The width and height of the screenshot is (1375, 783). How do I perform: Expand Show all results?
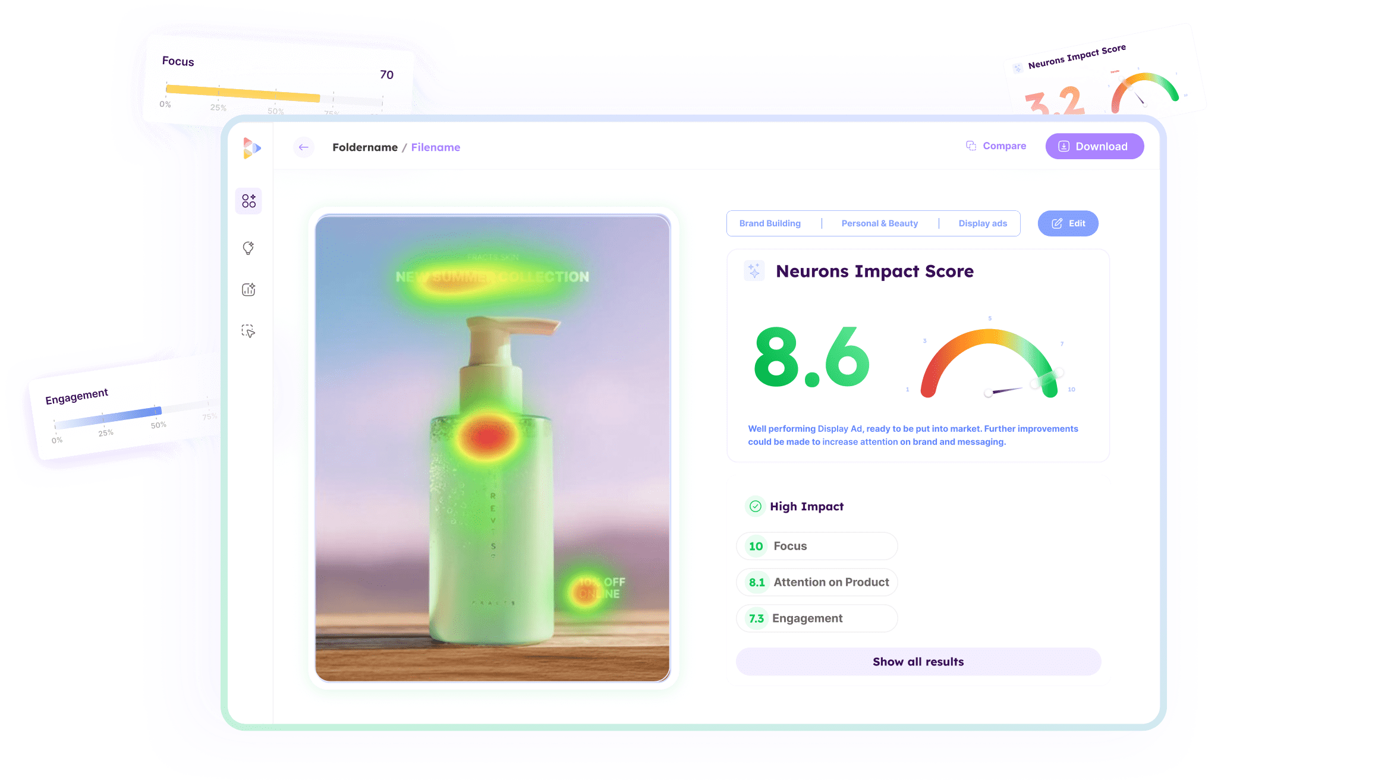click(x=918, y=662)
